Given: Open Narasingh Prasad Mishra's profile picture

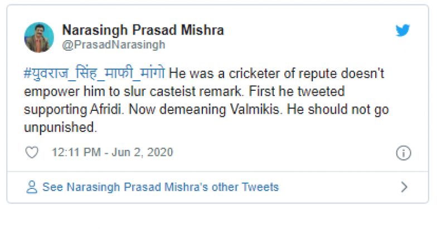Looking at the screenshot, I should [x=39, y=37].
